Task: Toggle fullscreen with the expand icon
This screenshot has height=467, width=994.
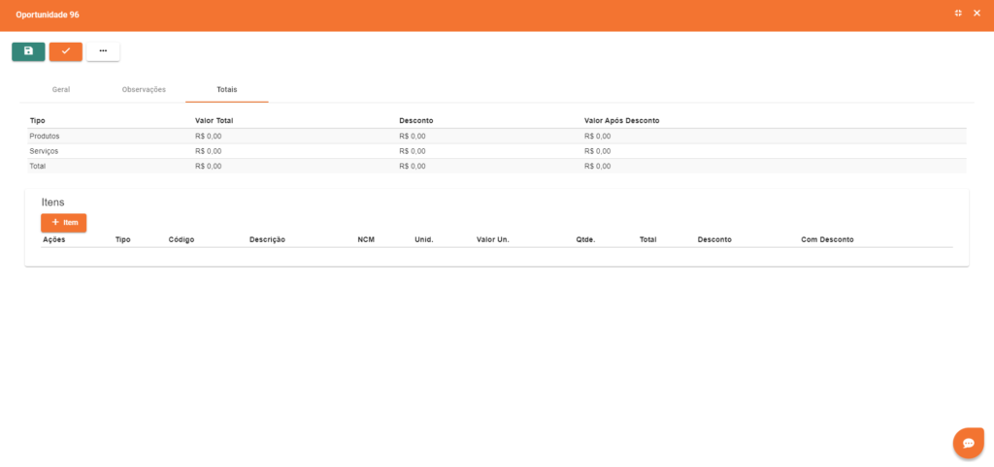Action: 958,14
